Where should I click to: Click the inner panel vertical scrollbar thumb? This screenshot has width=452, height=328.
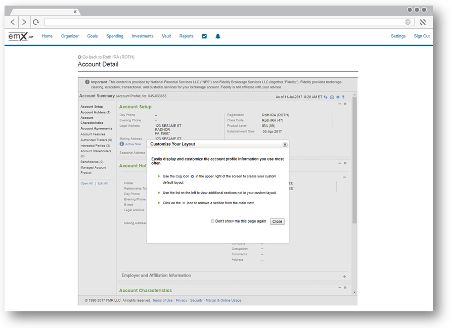[354, 160]
